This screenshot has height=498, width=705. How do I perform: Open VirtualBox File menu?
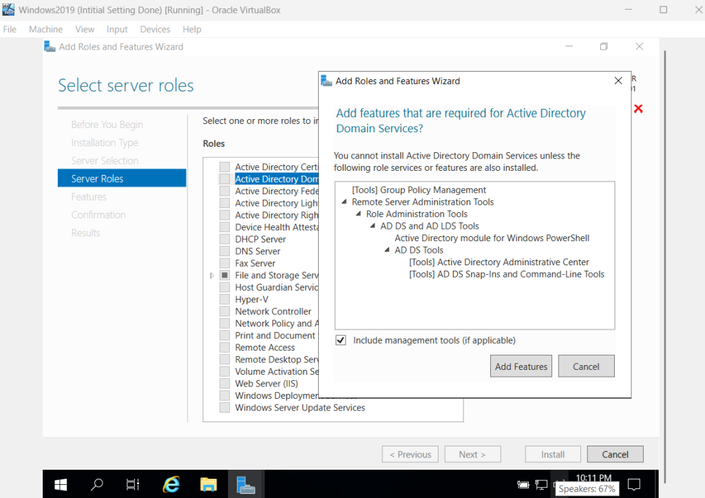[10, 29]
